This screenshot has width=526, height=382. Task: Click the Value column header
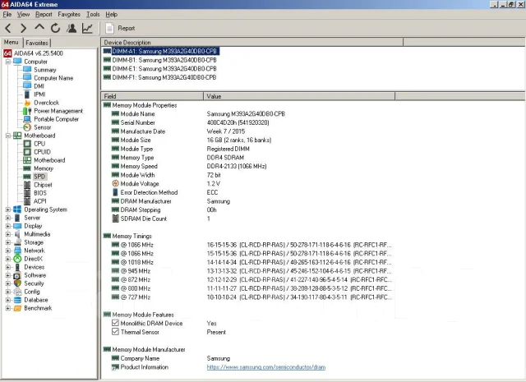[299, 96]
